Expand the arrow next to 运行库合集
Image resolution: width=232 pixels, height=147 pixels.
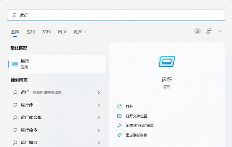(99, 118)
